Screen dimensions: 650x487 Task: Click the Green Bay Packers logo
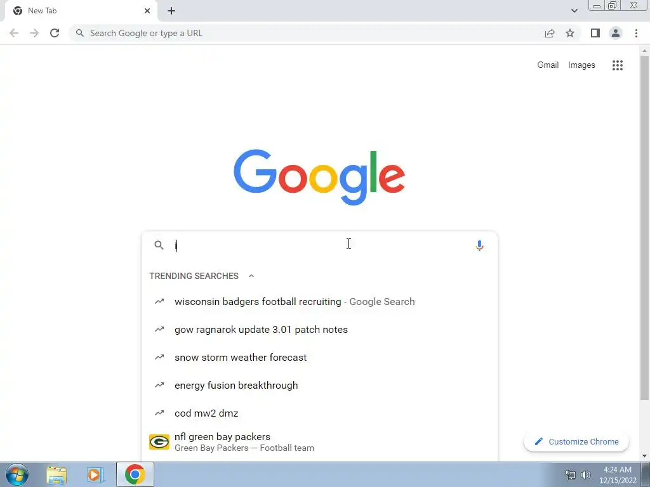point(159,442)
